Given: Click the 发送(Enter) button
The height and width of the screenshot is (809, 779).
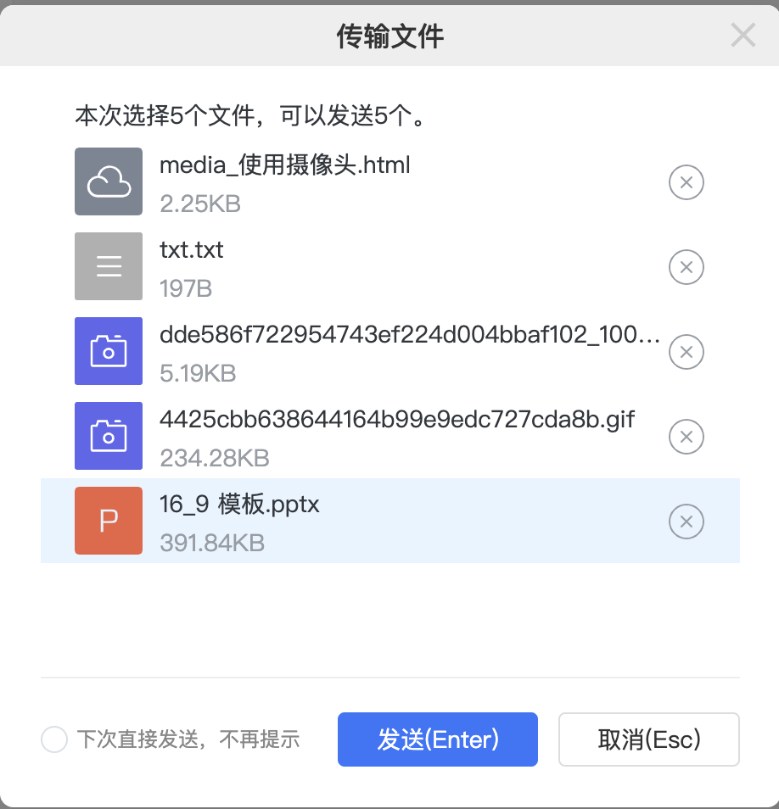Looking at the screenshot, I should pyautogui.click(x=438, y=739).
